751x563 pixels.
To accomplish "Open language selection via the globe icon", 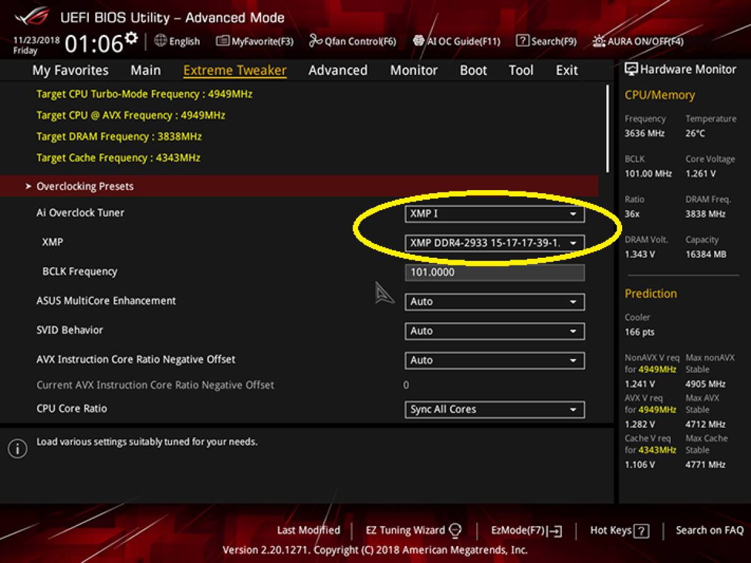I will (161, 41).
